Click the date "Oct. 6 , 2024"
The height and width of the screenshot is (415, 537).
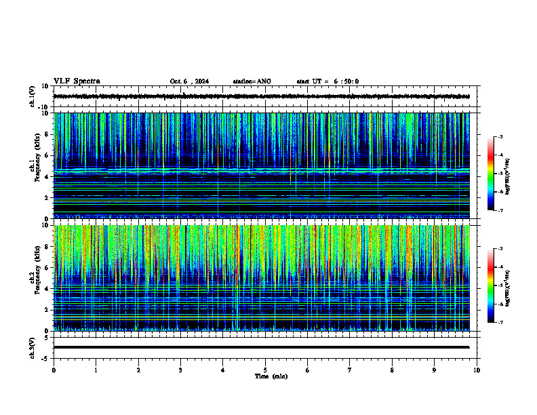pos(189,81)
